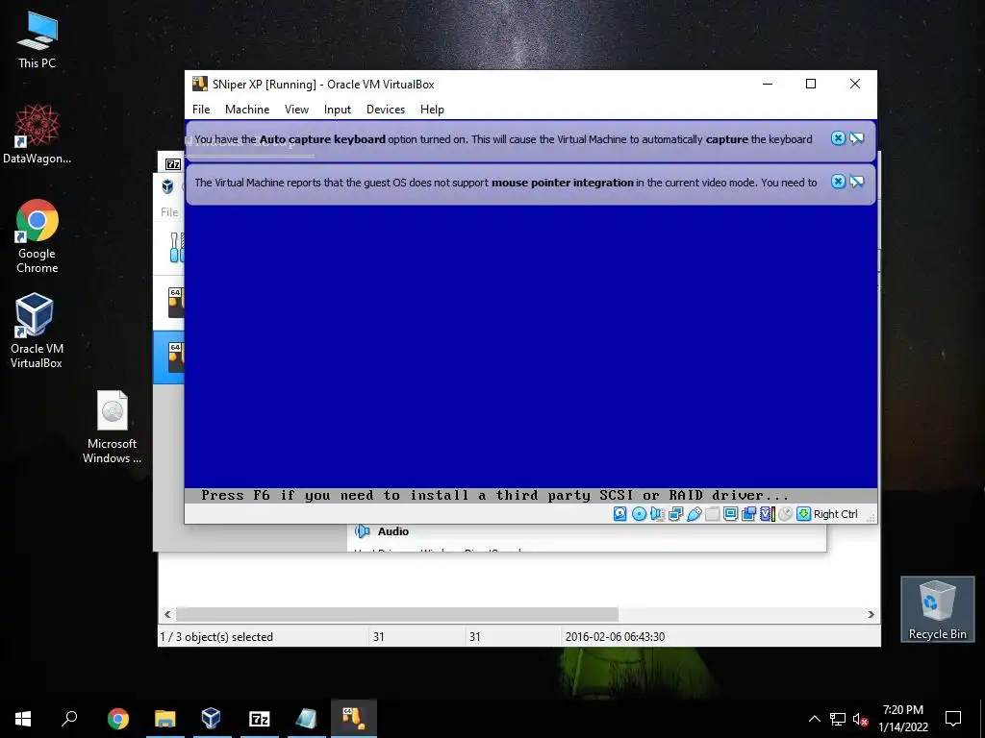Click right scroll arrow in 7-Zip window
Viewport: 985px width, 738px height.
871,614
